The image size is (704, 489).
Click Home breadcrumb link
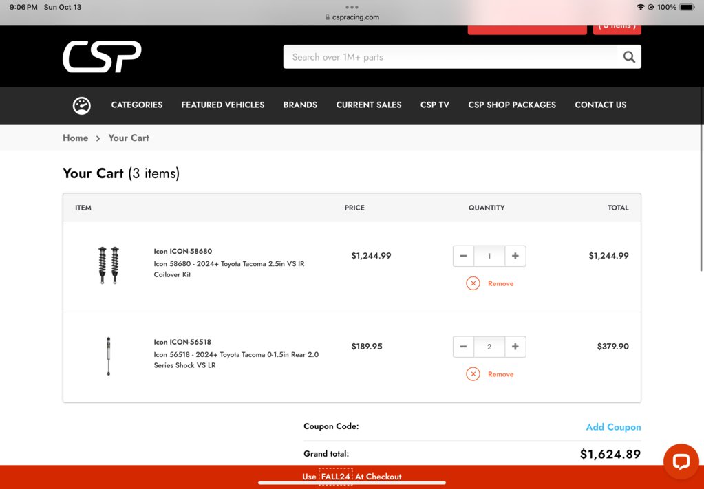(76, 138)
